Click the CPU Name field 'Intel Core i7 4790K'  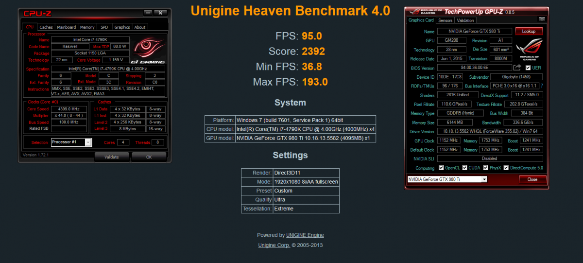pyautogui.click(x=91, y=40)
